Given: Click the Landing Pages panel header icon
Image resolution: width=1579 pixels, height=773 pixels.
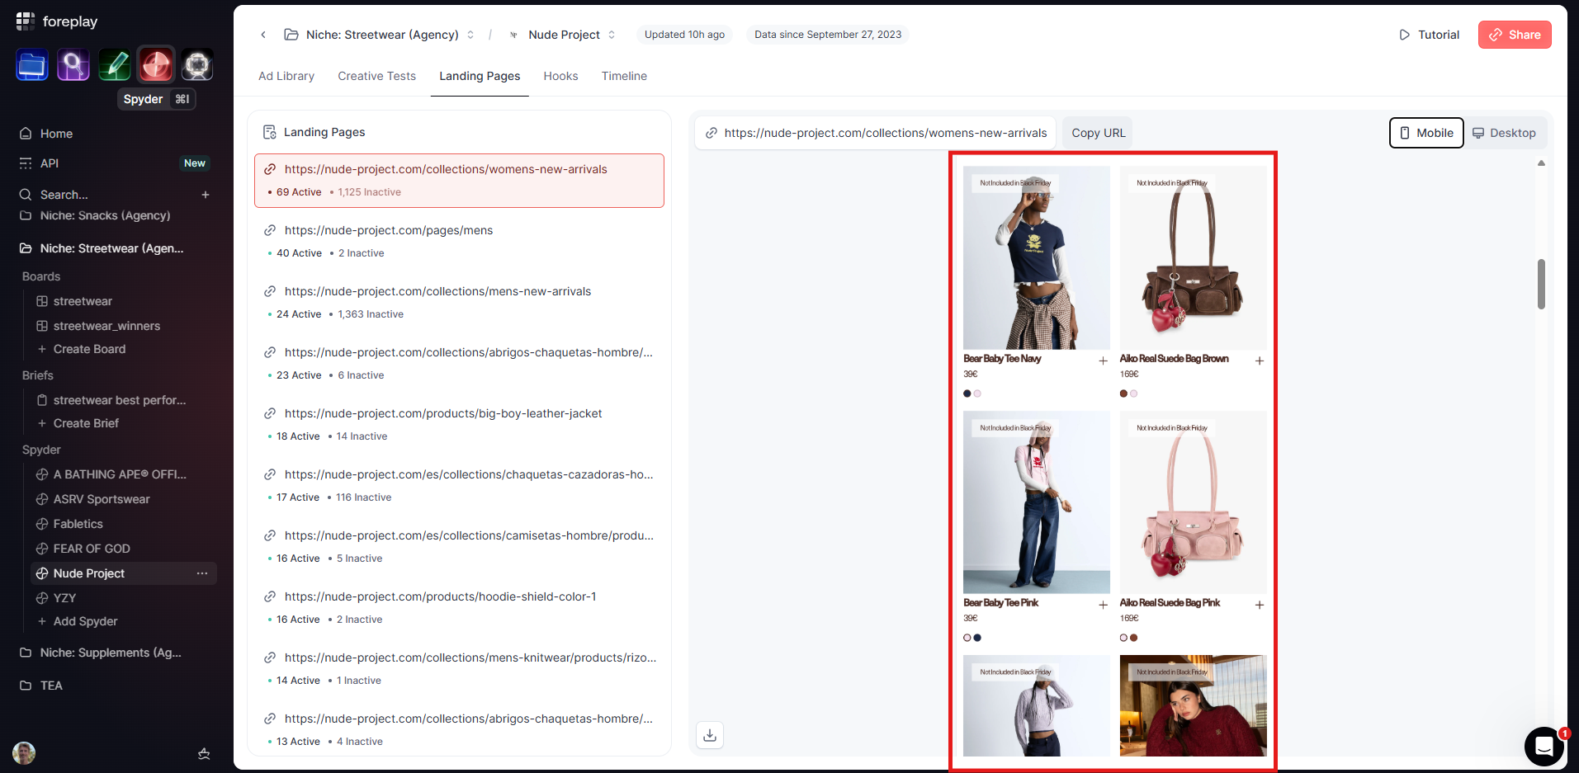Looking at the screenshot, I should tap(269, 132).
